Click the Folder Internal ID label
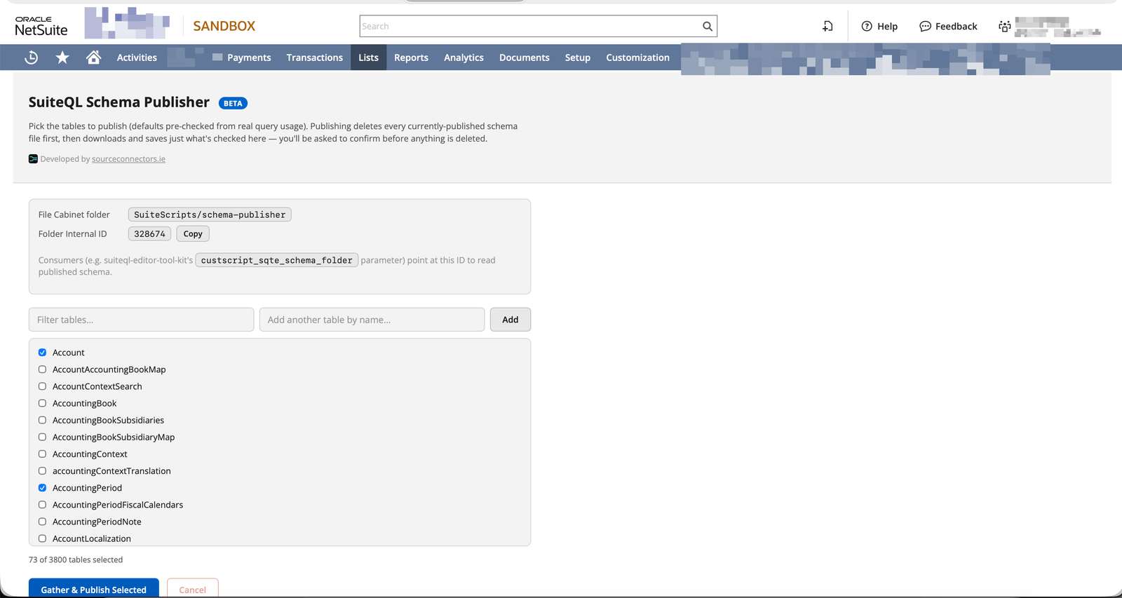The height and width of the screenshot is (598, 1122). click(x=73, y=234)
